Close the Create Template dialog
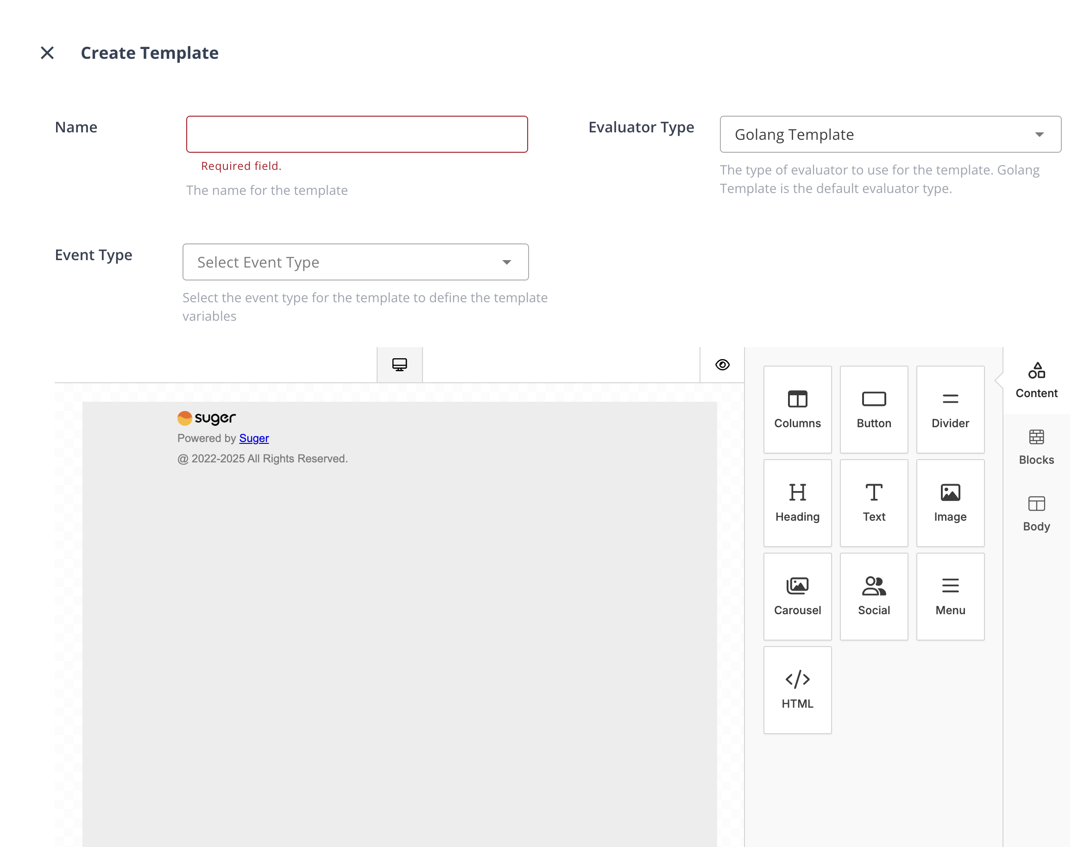This screenshot has width=1072, height=847. [x=47, y=53]
